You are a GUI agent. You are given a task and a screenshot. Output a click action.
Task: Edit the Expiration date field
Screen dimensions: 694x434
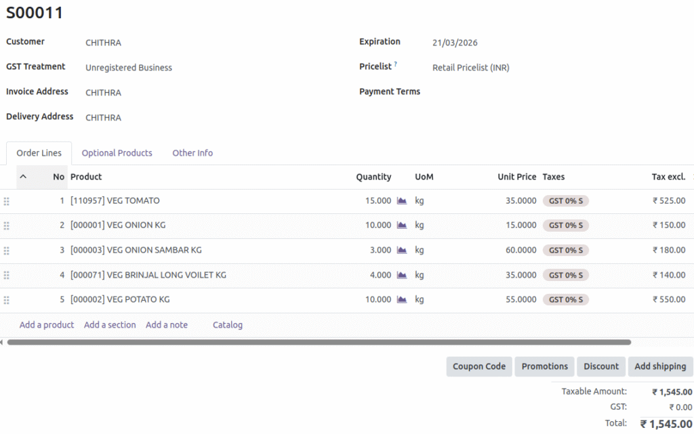[x=455, y=43]
